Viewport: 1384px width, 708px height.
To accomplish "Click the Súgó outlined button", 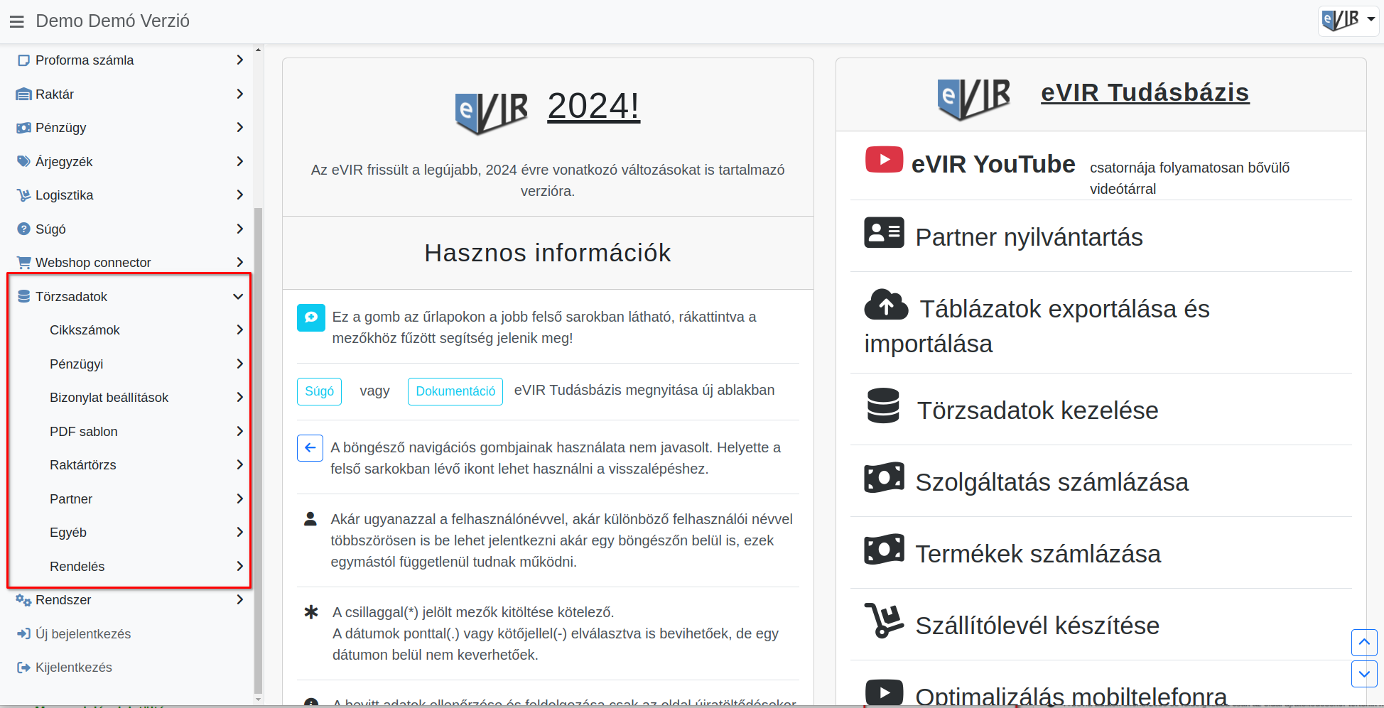I will (x=319, y=391).
